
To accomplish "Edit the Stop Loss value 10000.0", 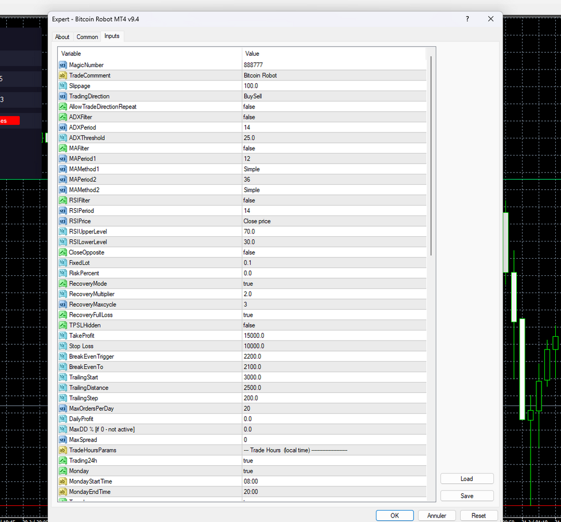I will (334, 346).
